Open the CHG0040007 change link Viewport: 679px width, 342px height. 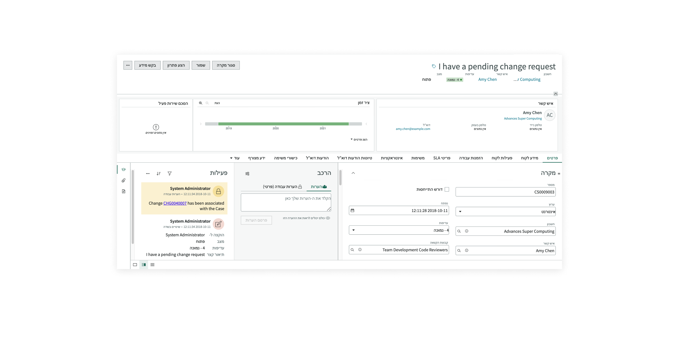175,203
